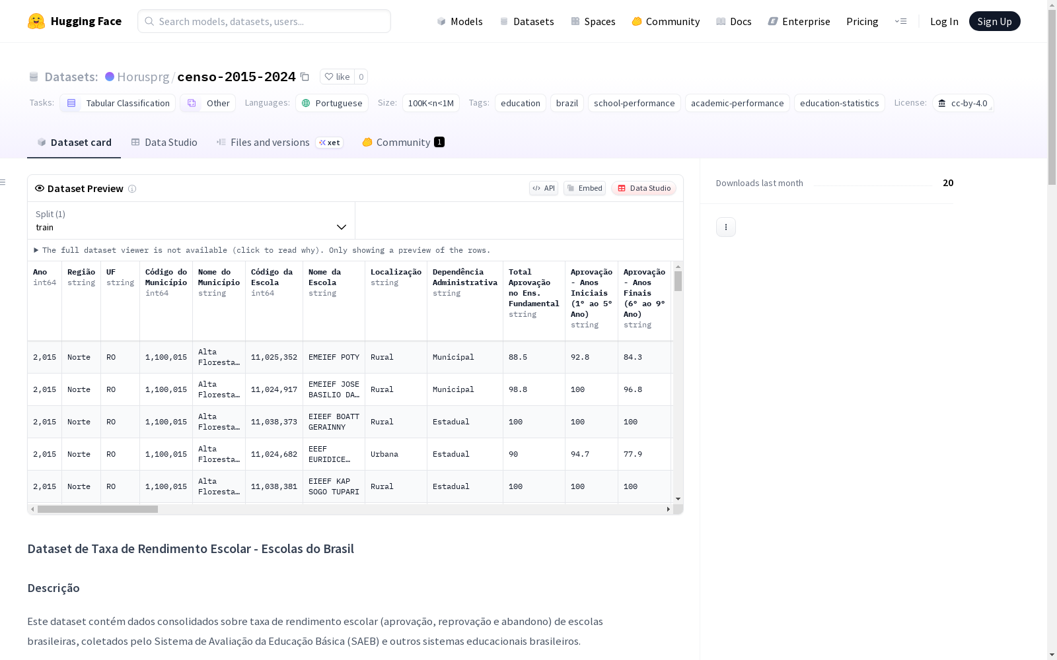Open Data Studio from preview header
This screenshot has width=1057, height=660.
pyautogui.click(x=644, y=188)
